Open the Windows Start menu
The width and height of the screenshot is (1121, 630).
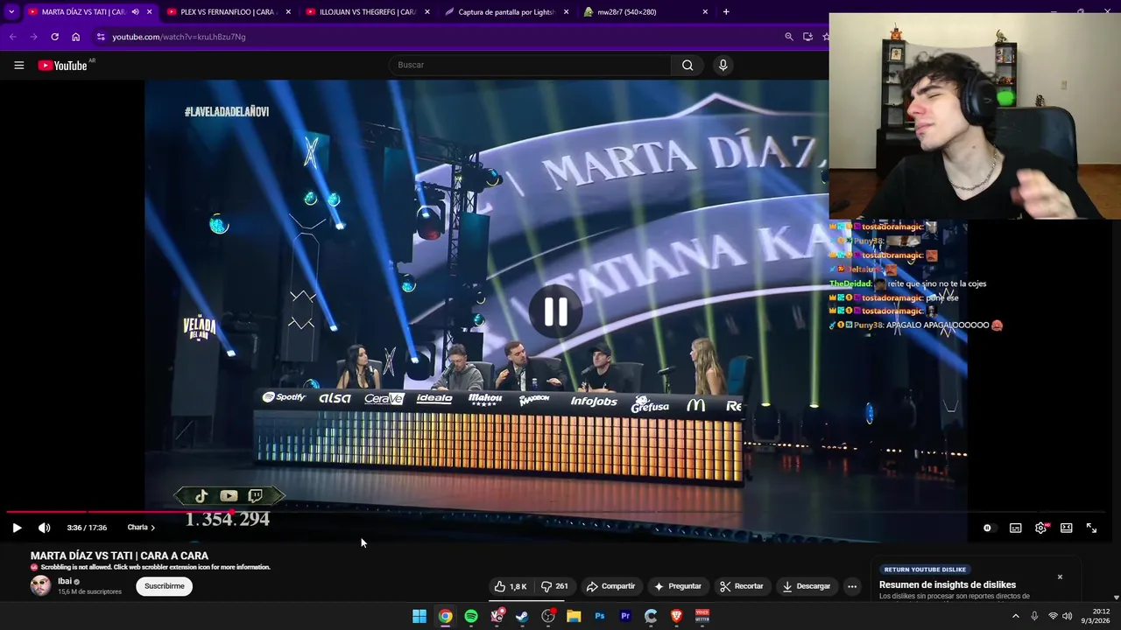pyautogui.click(x=419, y=616)
